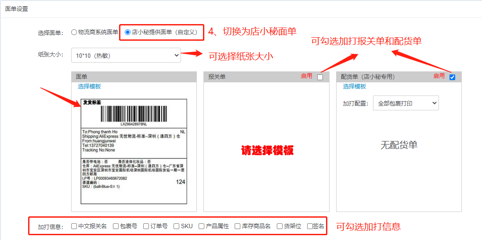Enable the 报关单 启用 checkbox

(x=320, y=77)
